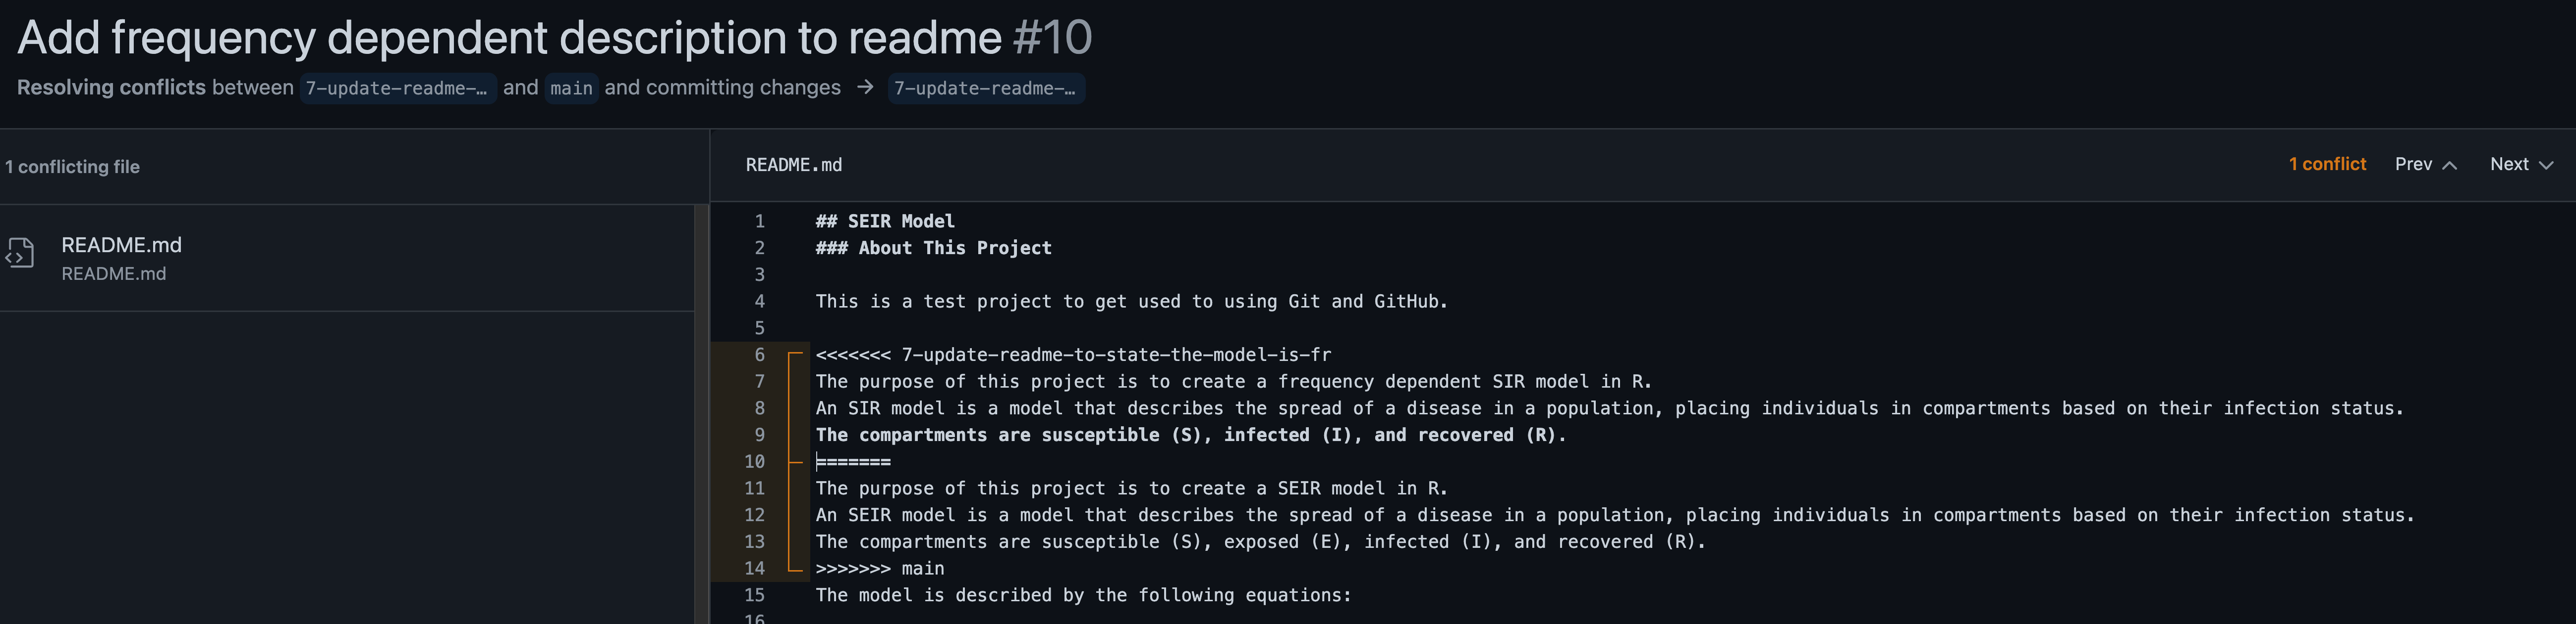Click the file code icon beside README.md

click(x=20, y=254)
